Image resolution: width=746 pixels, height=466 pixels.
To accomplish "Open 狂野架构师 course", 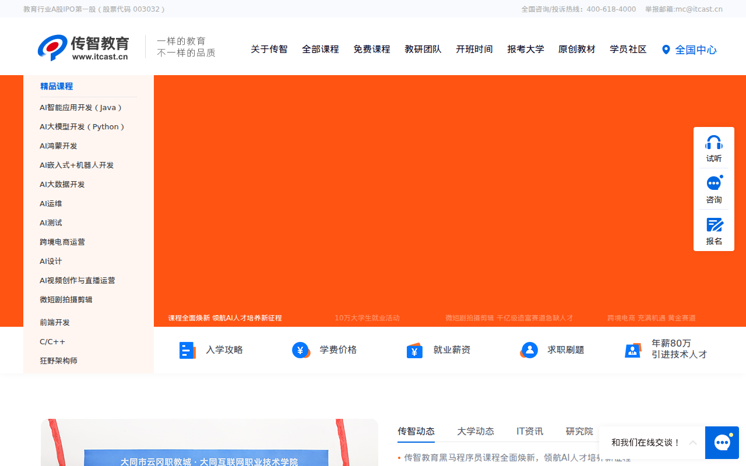I will click(58, 361).
